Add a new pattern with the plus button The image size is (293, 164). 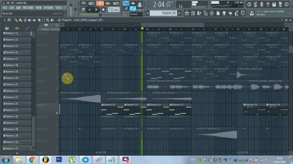click(17, 154)
